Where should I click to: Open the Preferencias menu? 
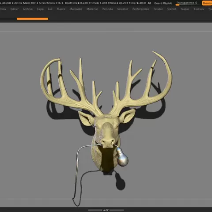[140, 9]
